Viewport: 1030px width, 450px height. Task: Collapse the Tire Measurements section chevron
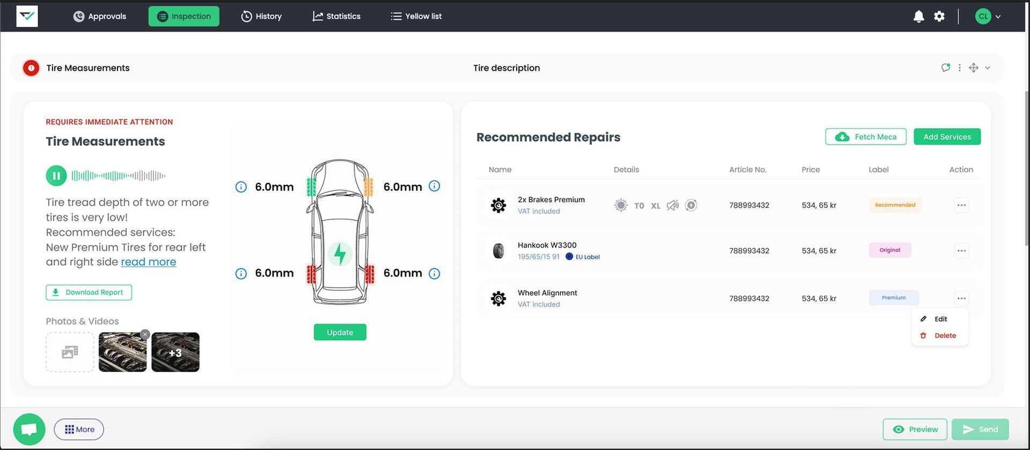[988, 68]
